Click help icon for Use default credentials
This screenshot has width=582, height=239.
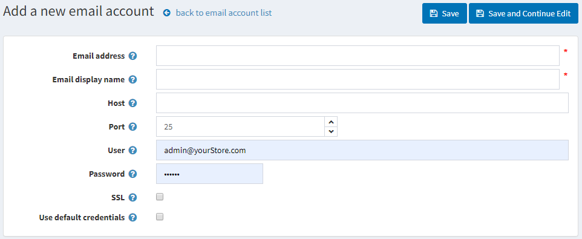pyautogui.click(x=132, y=217)
